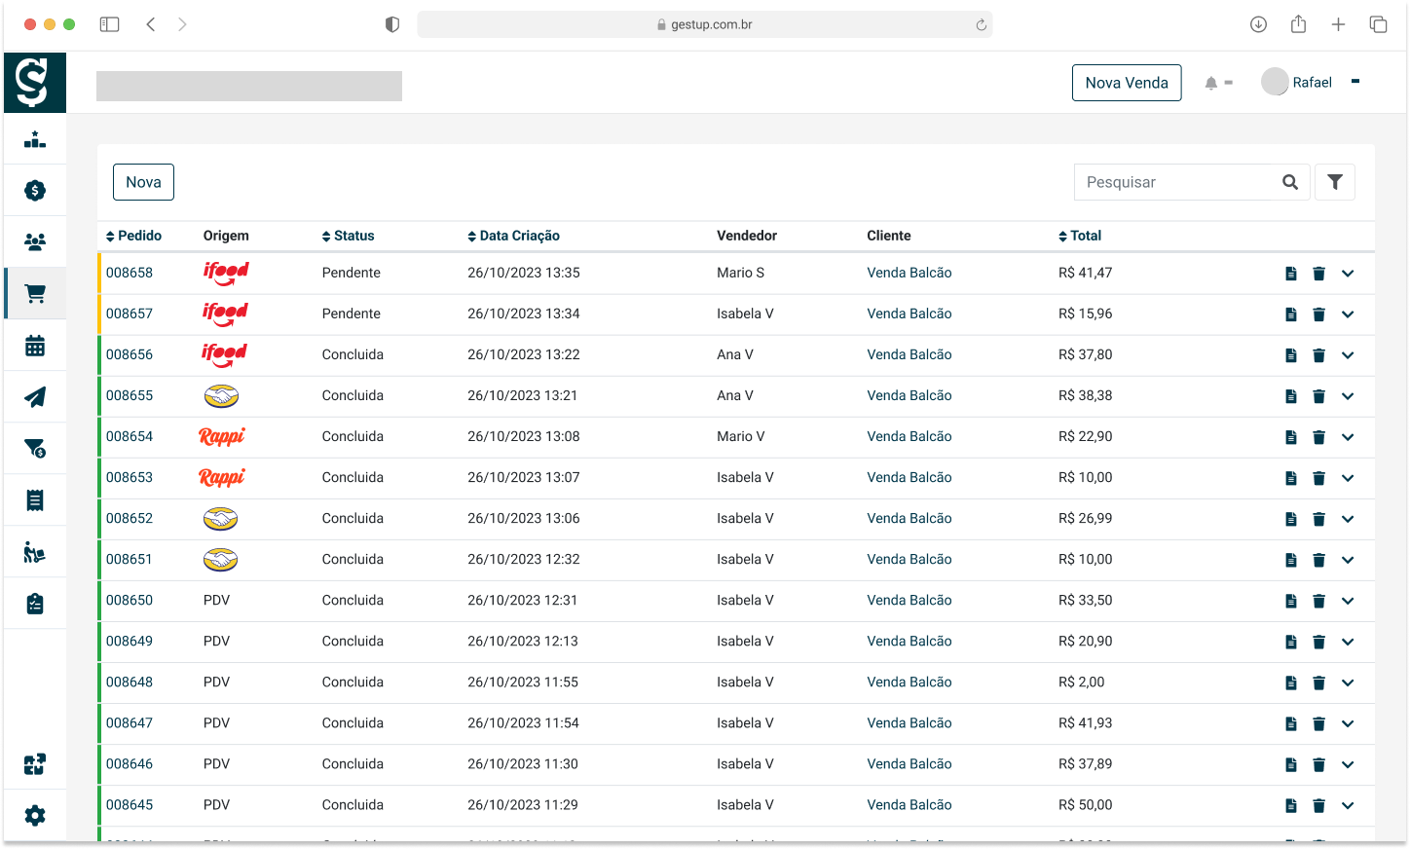
Task: Click the Nova Venda button
Action: [1127, 83]
